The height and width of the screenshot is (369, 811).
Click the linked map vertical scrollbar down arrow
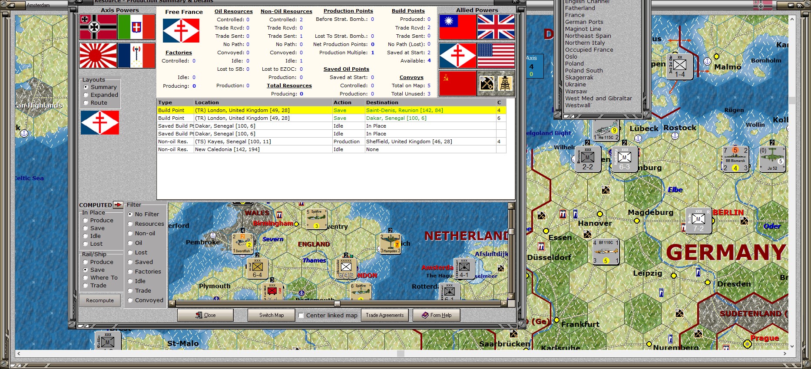pyautogui.click(x=511, y=296)
